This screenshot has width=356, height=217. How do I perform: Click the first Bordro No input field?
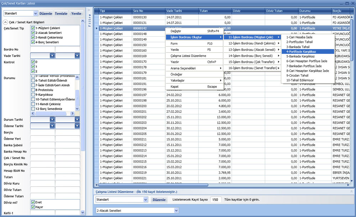[43, 49]
